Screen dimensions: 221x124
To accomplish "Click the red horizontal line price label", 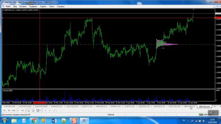I will [x=218, y=18].
